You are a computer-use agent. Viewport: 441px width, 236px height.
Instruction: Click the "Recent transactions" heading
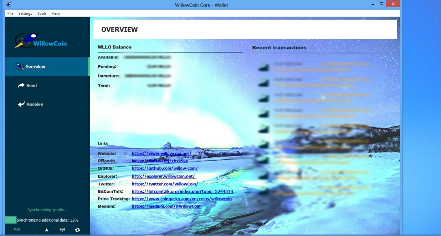pyautogui.click(x=279, y=47)
